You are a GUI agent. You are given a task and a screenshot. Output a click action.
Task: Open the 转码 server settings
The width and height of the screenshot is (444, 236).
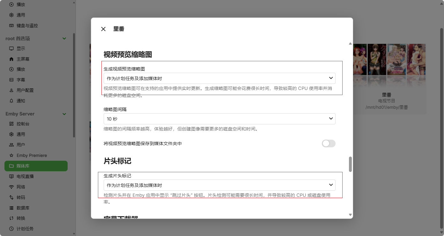[x=36, y=197]
